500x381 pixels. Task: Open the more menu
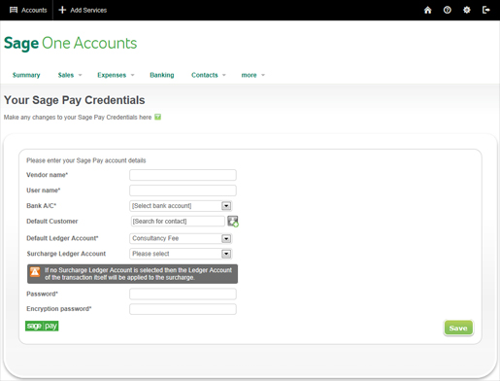tap(249, 75)
